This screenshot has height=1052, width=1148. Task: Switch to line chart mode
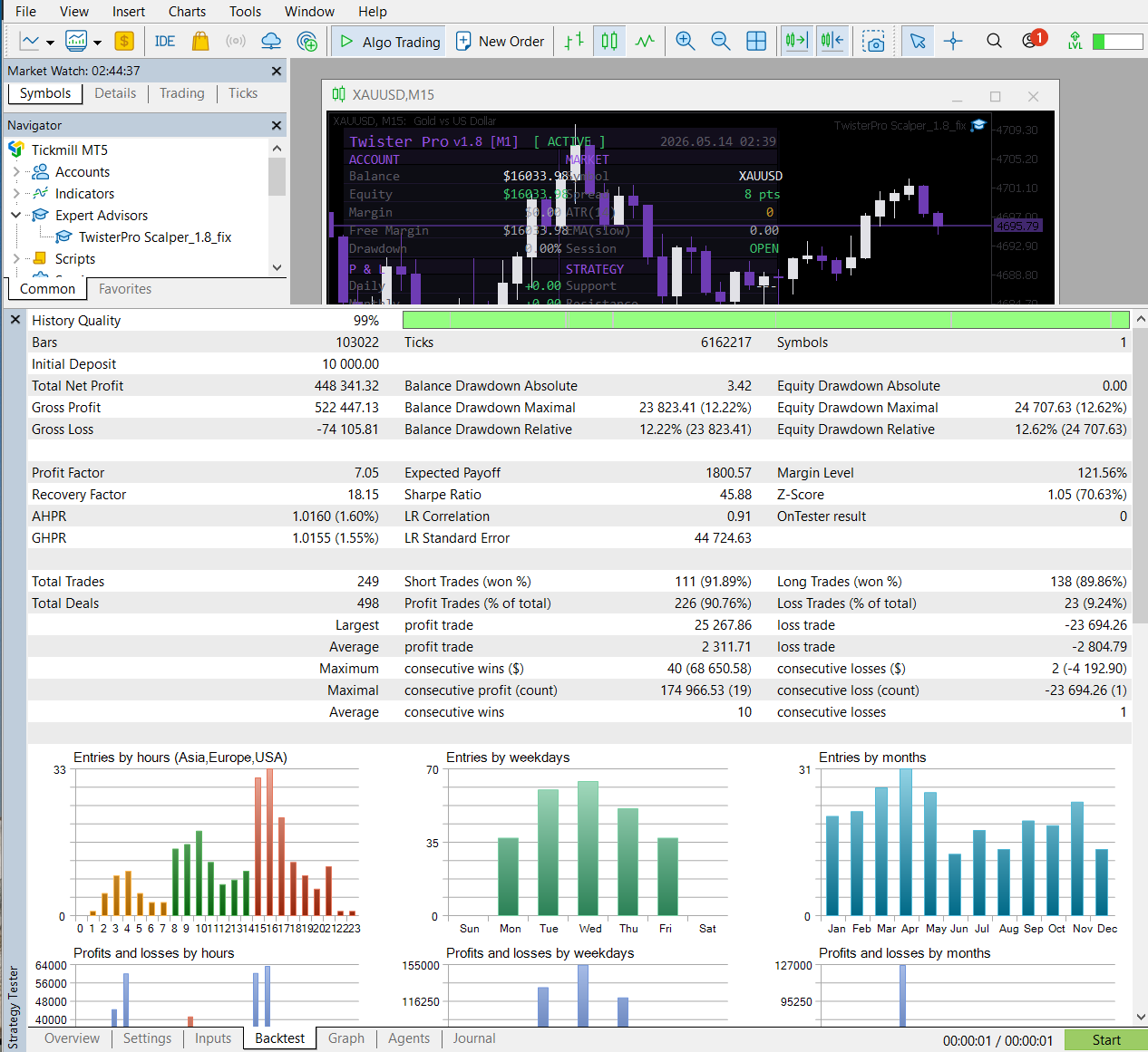[x=645, y=41]
